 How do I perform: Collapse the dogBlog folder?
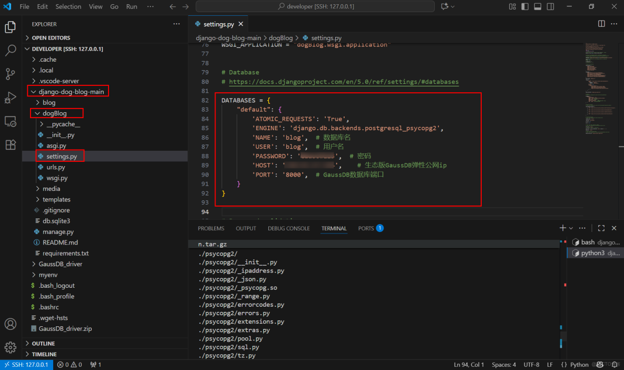click(54, 113)
